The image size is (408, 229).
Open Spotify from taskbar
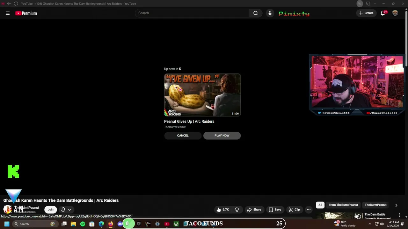83,224
